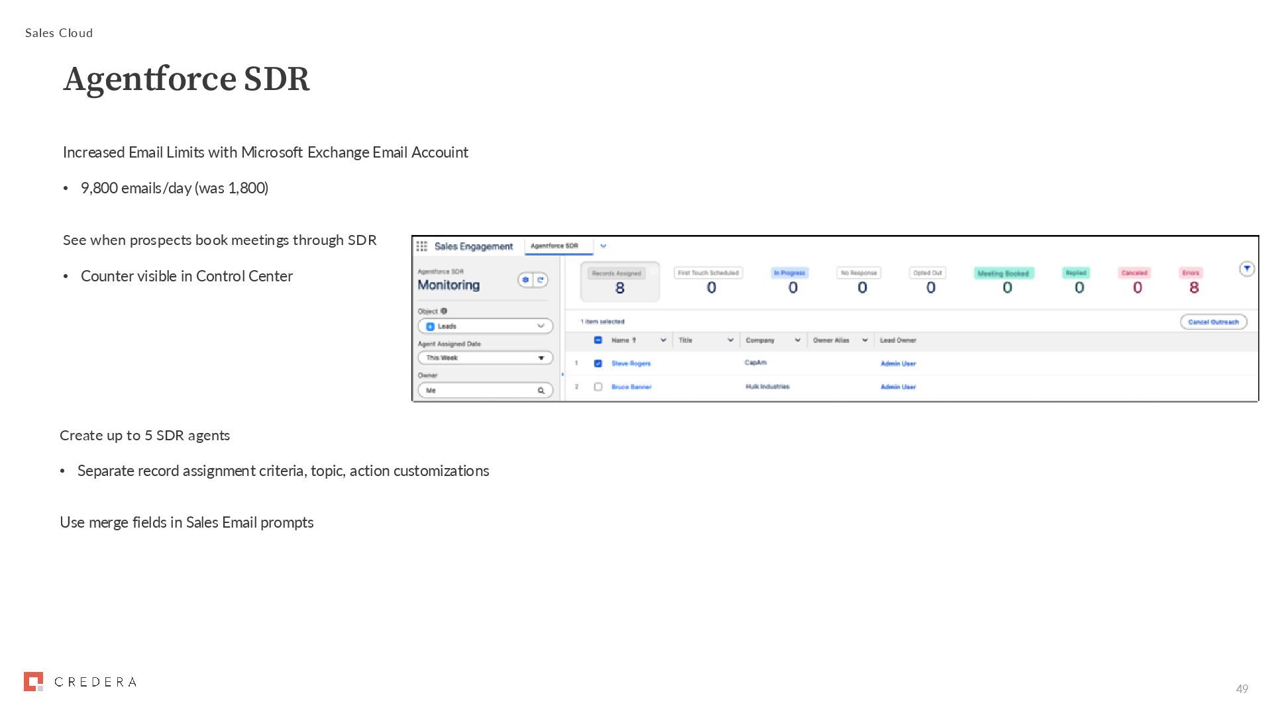The height and width of the screenshot is (715, 1272).
Task: Toggle the select-all header checkbox
Action: coord(598,340)
